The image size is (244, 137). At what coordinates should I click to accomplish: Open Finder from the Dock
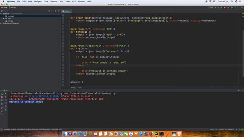tap(65, 134)
